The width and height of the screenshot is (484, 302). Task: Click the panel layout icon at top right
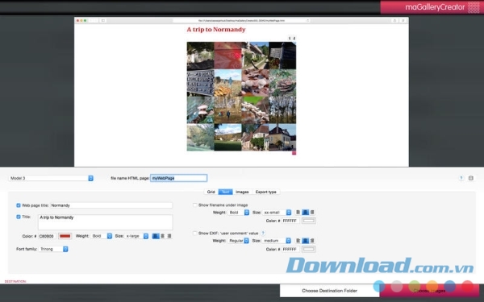pyautogui.click(x=471, y=178)
